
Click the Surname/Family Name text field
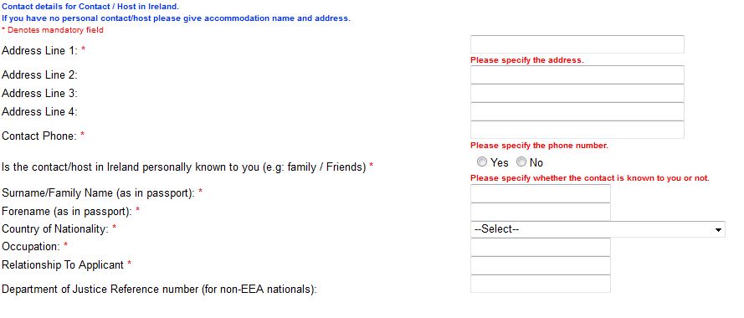541,193
